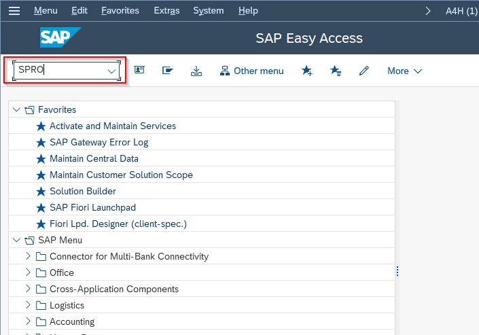Screen dimensions: 479x335
Task: Select the Office tree label
Action: [62, 272]
